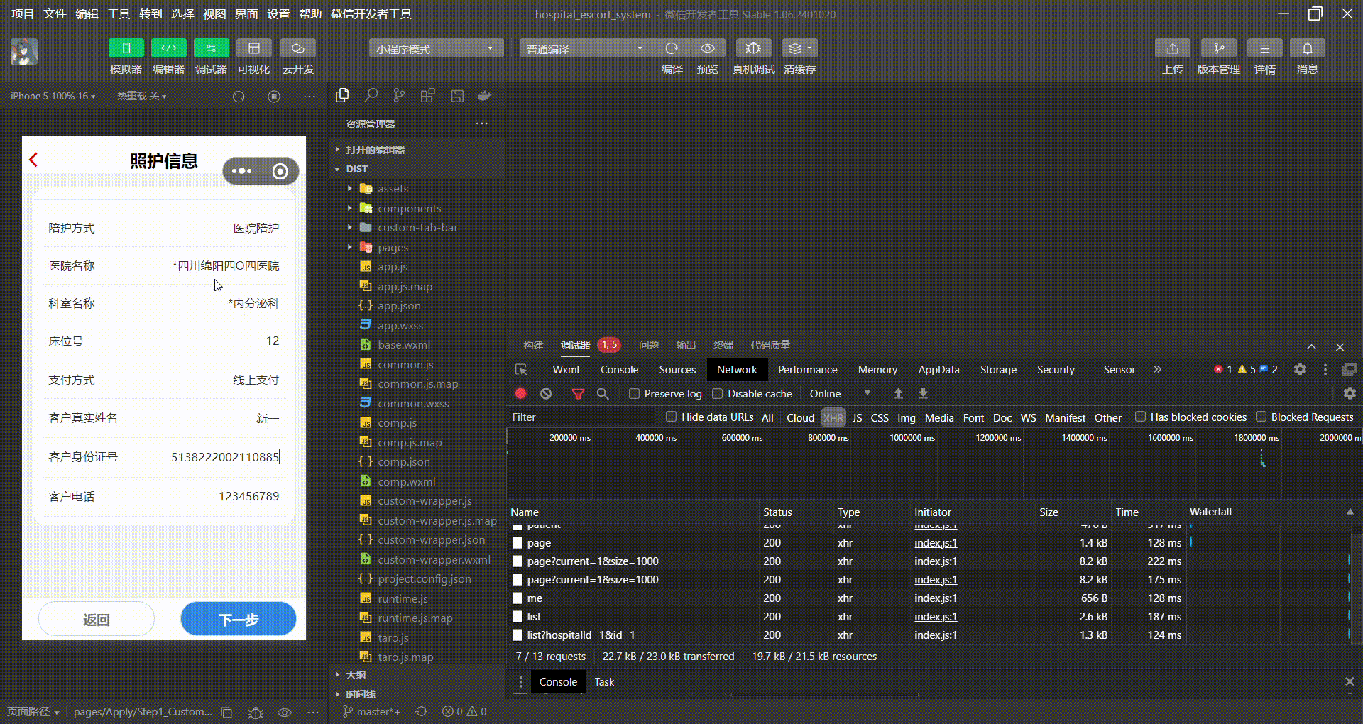Switch to the 编辑器 editor panel
This screenshot has height=724, width=1363.
click(168, 48)
